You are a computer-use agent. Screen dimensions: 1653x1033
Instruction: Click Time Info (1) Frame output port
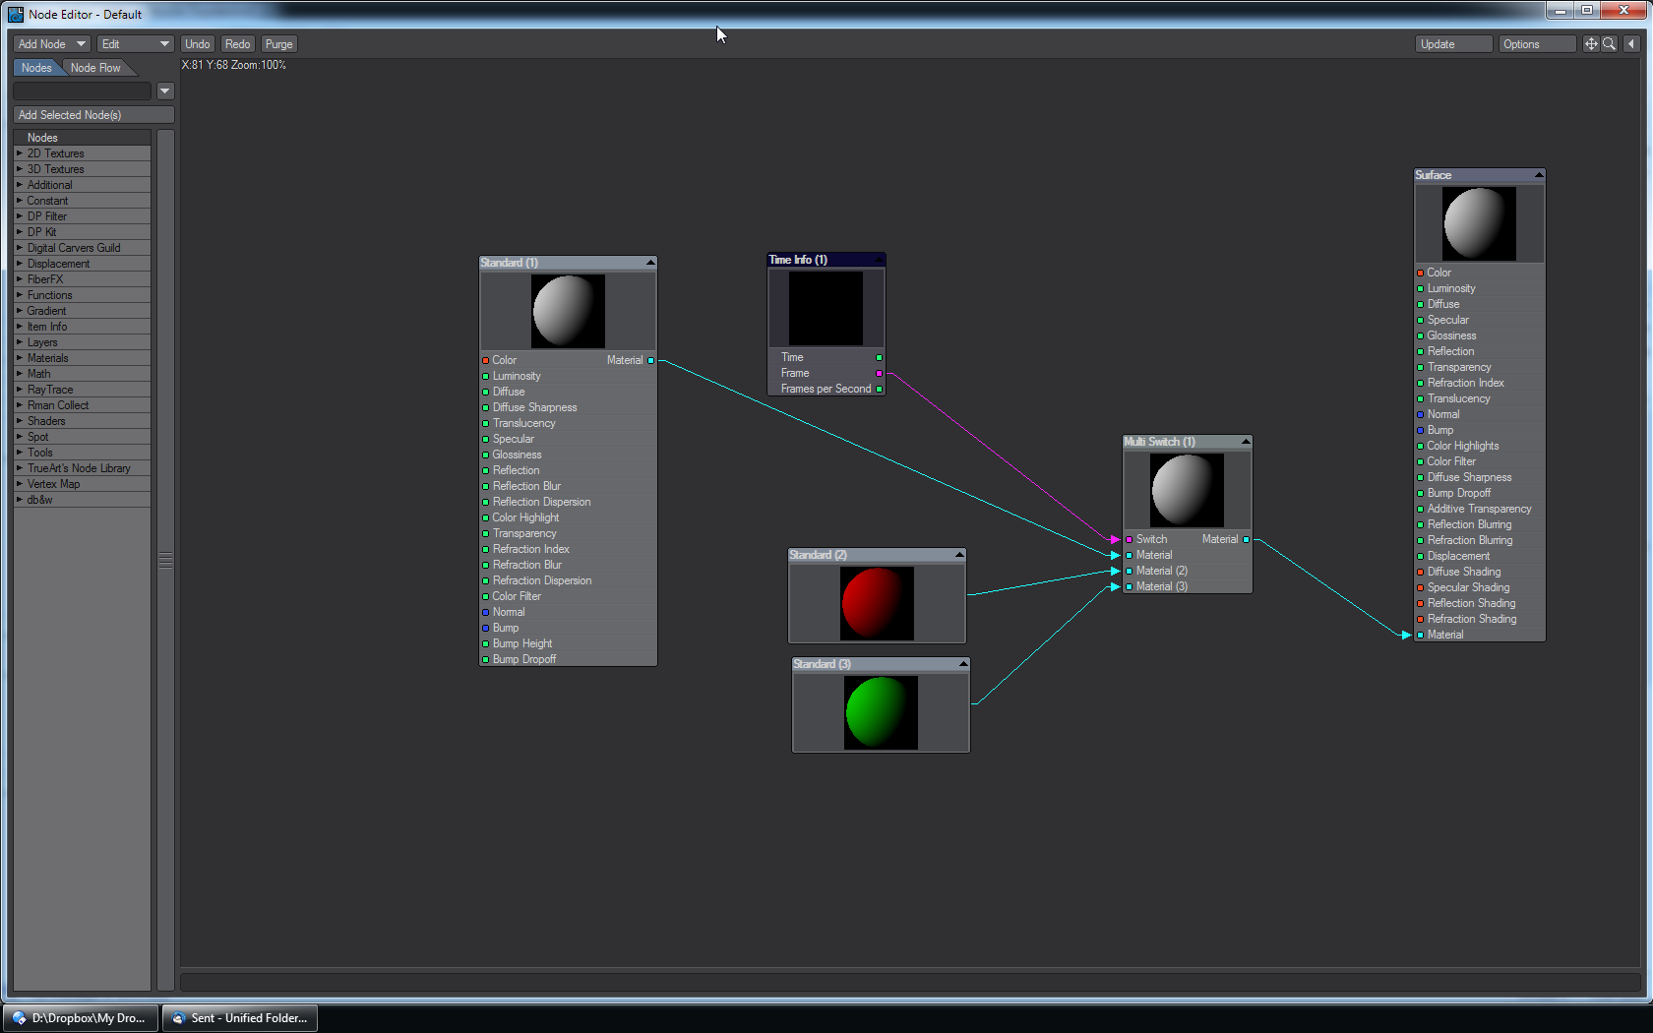pyautogui.click(x=879, y=374)
